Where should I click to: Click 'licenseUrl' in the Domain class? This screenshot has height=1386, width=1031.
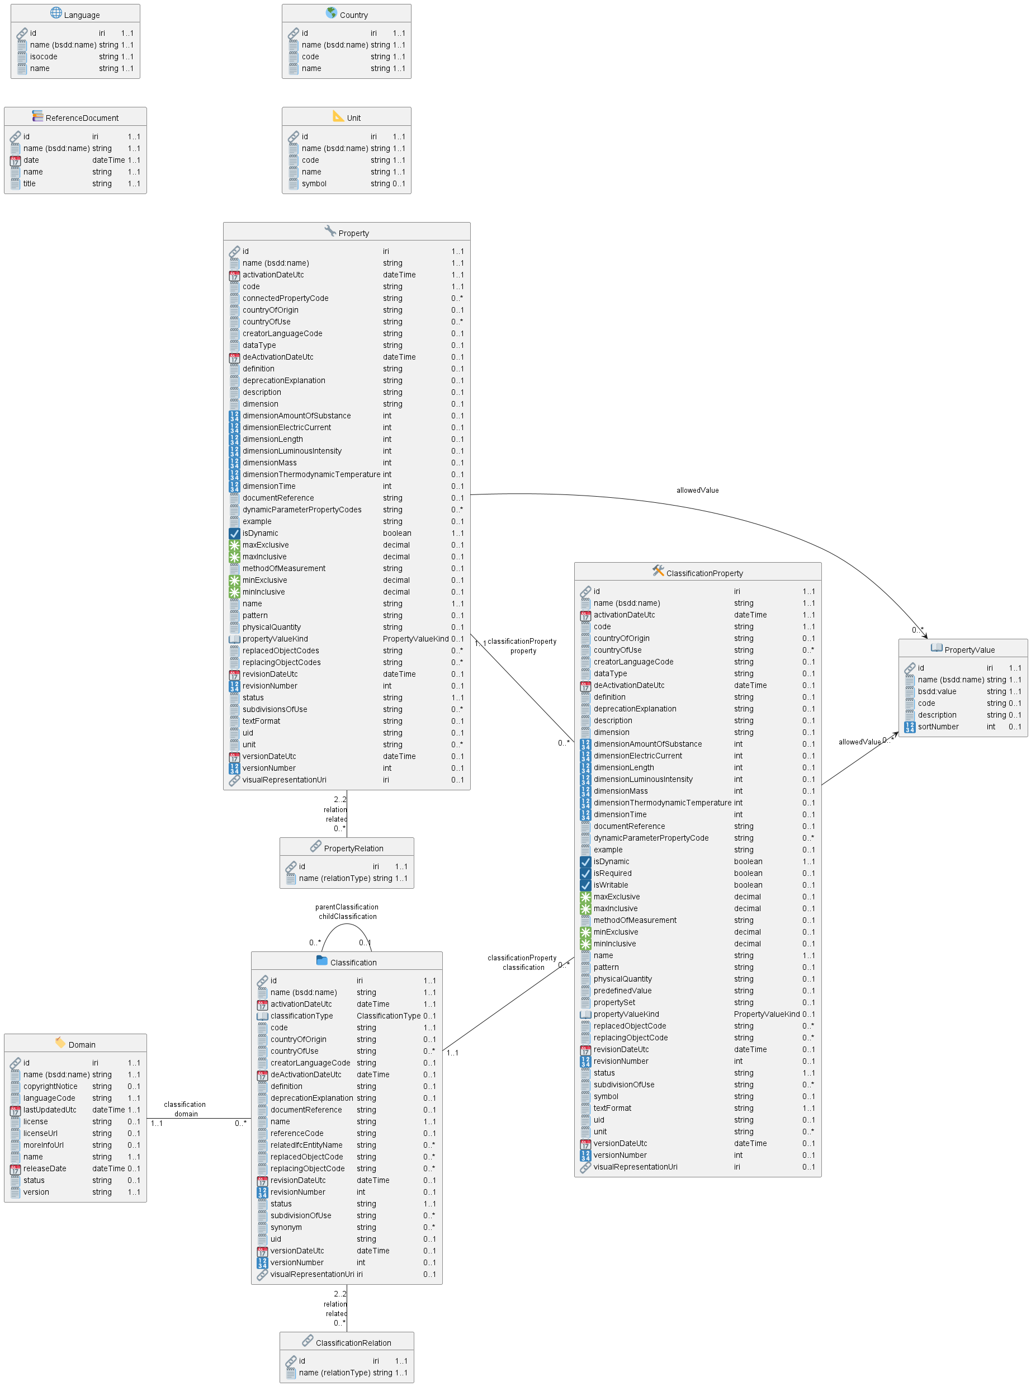coord(41,1134)
